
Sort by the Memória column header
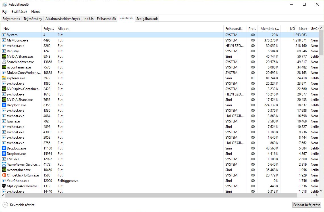click(269, 29)
